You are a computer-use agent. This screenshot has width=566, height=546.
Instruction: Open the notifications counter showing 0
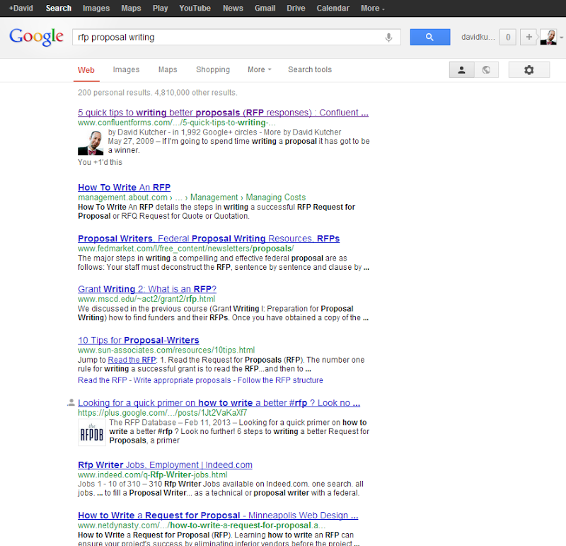pos(508,37)
